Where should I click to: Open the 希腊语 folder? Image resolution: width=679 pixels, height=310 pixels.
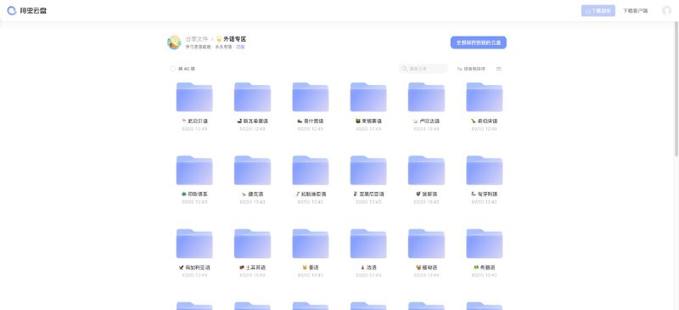click(x=484, y=244)
